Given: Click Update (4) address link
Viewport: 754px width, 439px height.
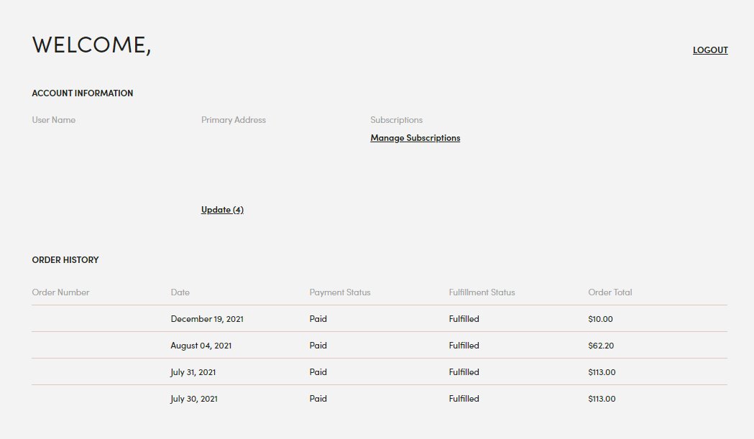Looking at the screenshot, I should (x=222, y=210).
